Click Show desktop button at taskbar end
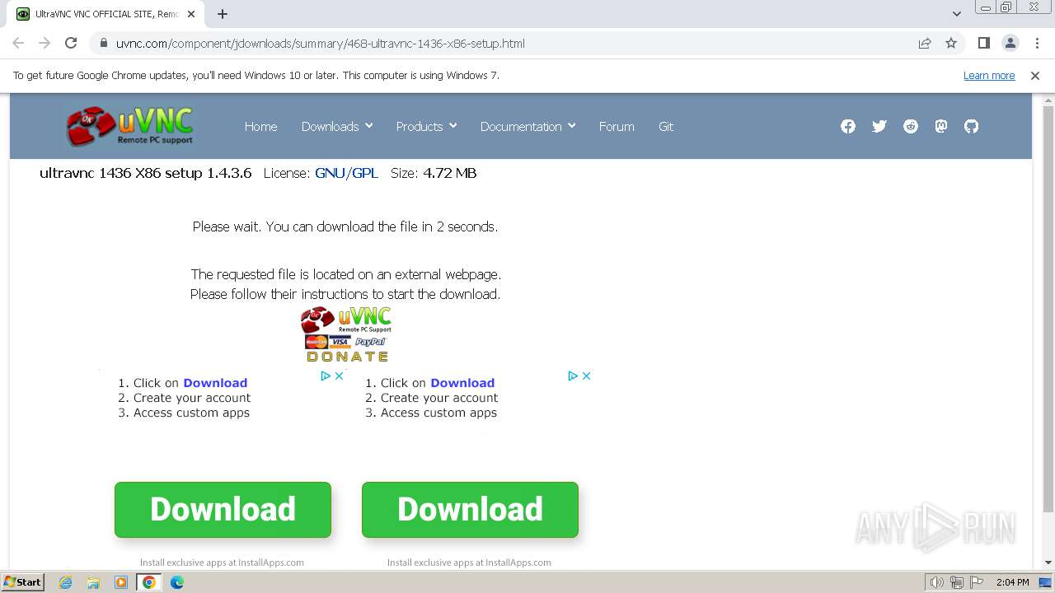This screenshot has width=1055, height=593. click(x=1046, y=582)
